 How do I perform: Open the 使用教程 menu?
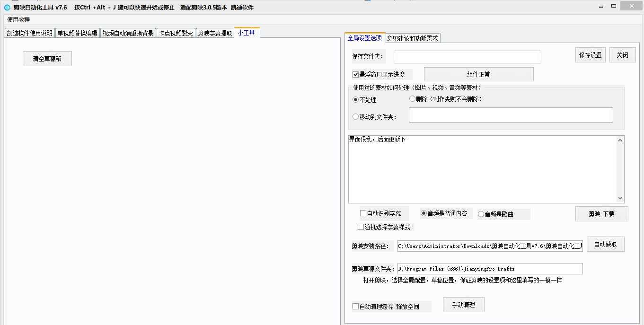(x=18, y=20)
